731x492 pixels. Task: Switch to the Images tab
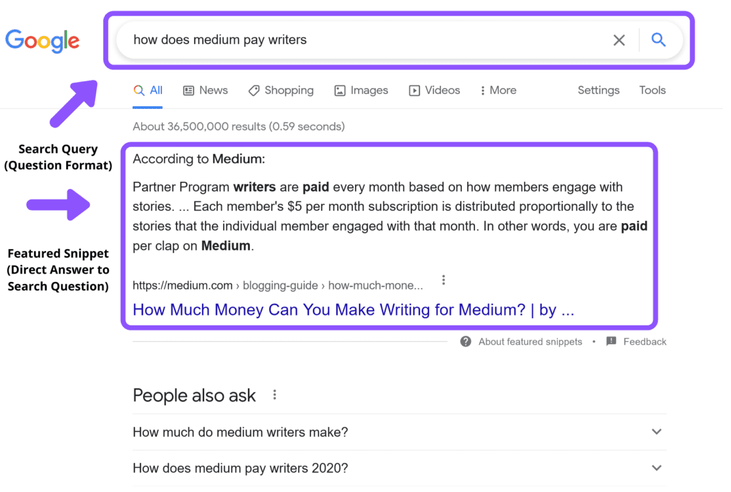coord(362,91)
